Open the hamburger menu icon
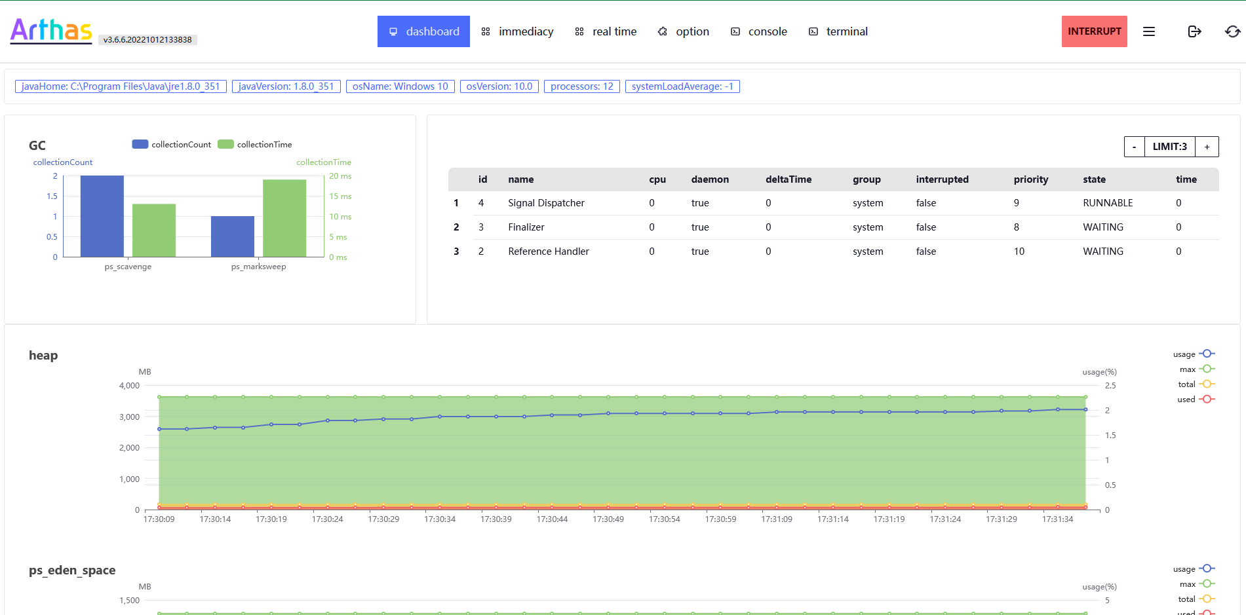 coord(1149,31)
